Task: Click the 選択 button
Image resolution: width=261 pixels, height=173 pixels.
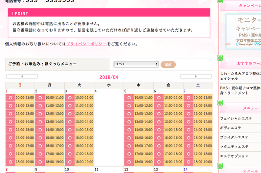Action: coord(168,65)
